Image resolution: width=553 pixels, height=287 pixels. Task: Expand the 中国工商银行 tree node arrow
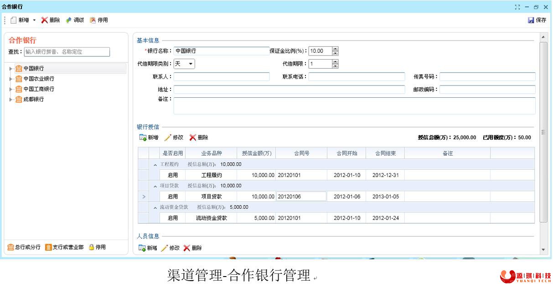coord(11,89)
